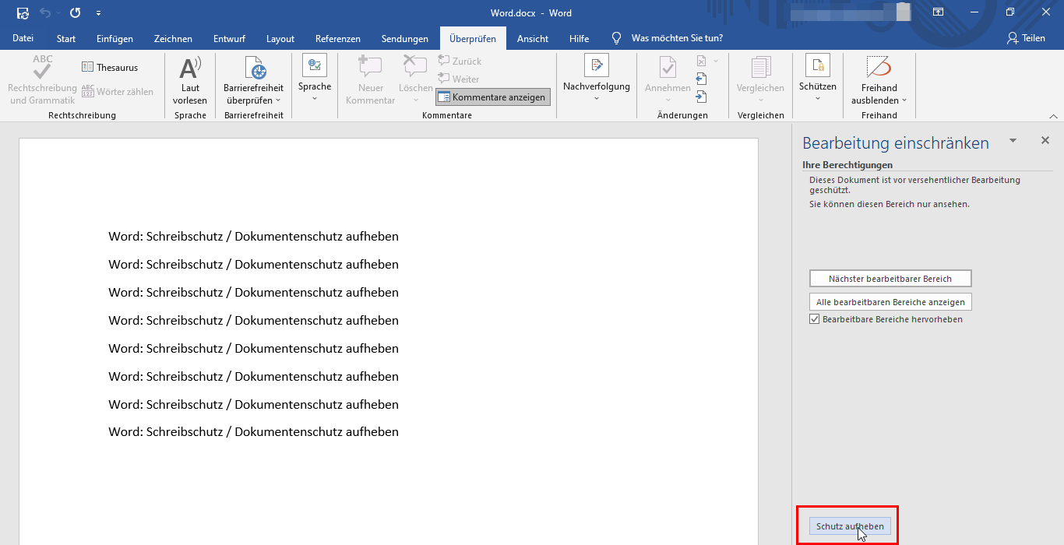Open the Datei tab
Viewport: 1064px width, 545px height.
(23, 38)
